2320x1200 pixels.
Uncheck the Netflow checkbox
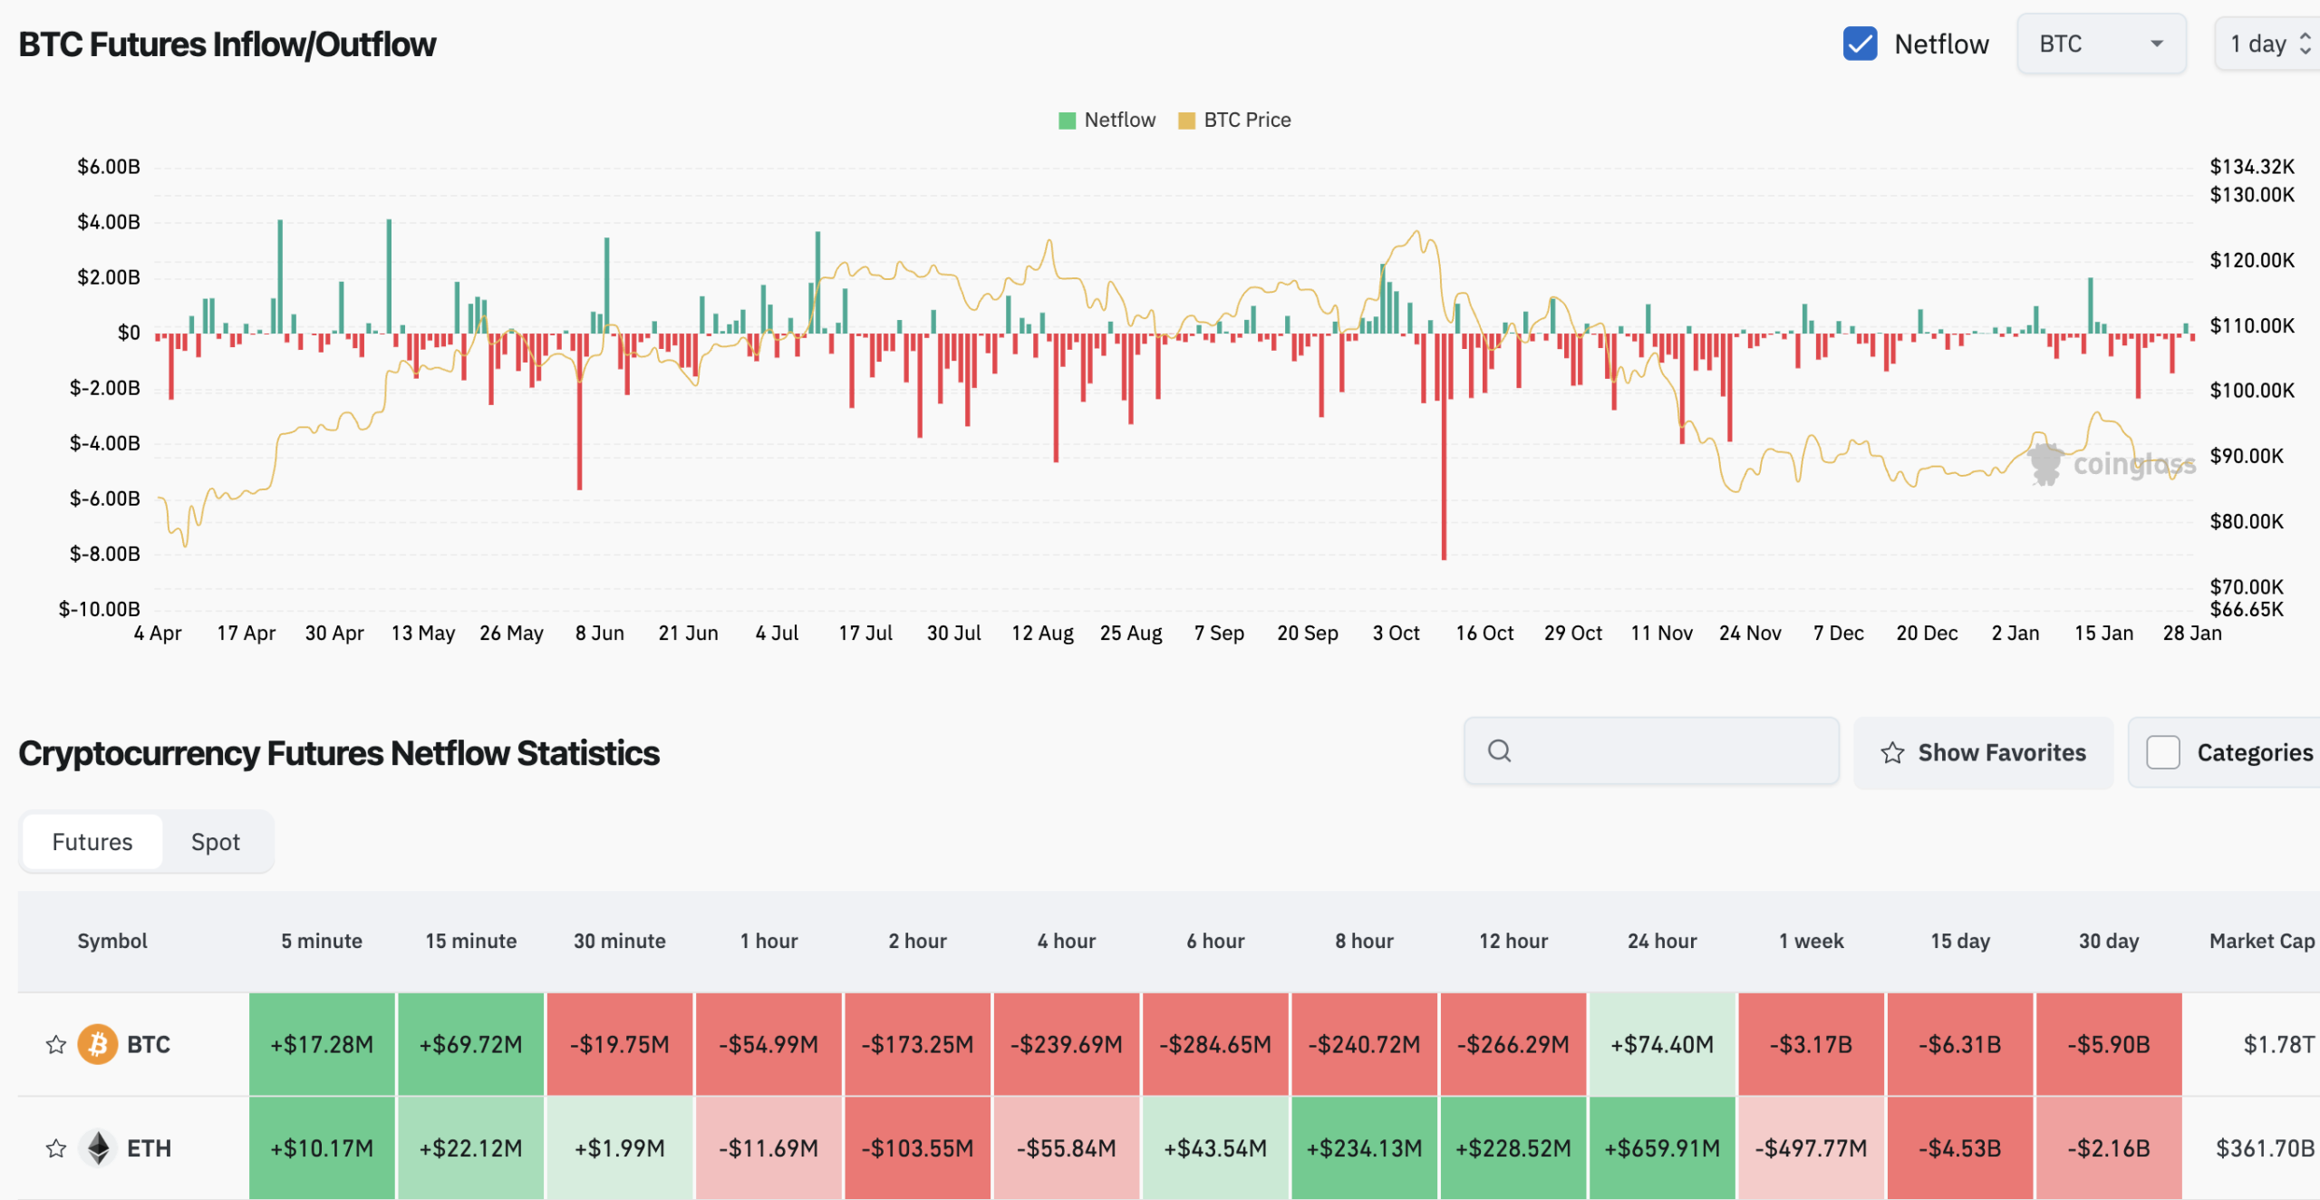tap(1860, 44)
